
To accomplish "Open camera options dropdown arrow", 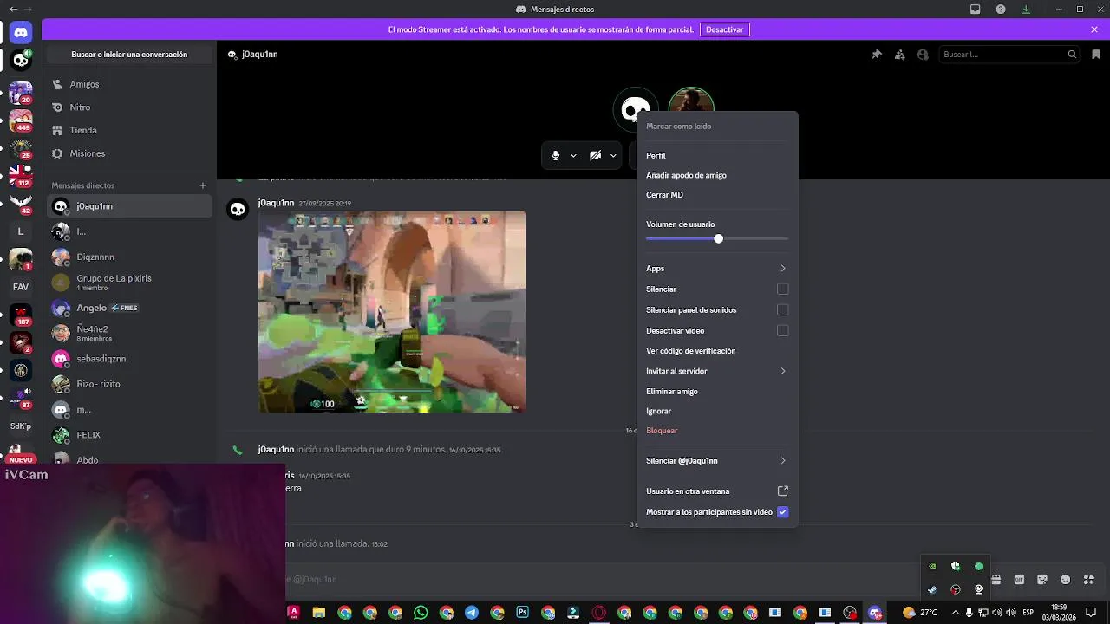I will pyautogui.click(x=613, y=156).
